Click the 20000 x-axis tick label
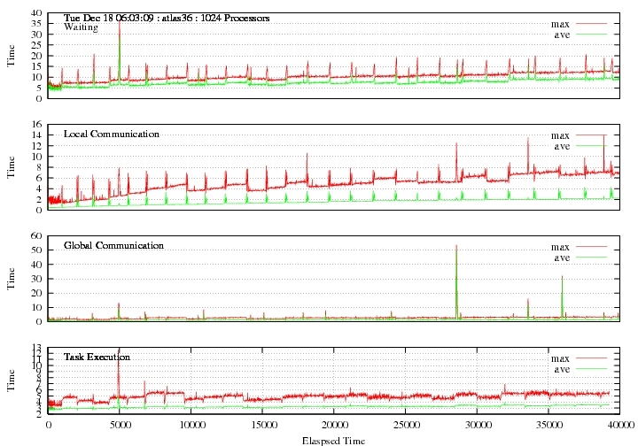The width and height of the screenshot is (638, 446). click(x=333, y=426)
